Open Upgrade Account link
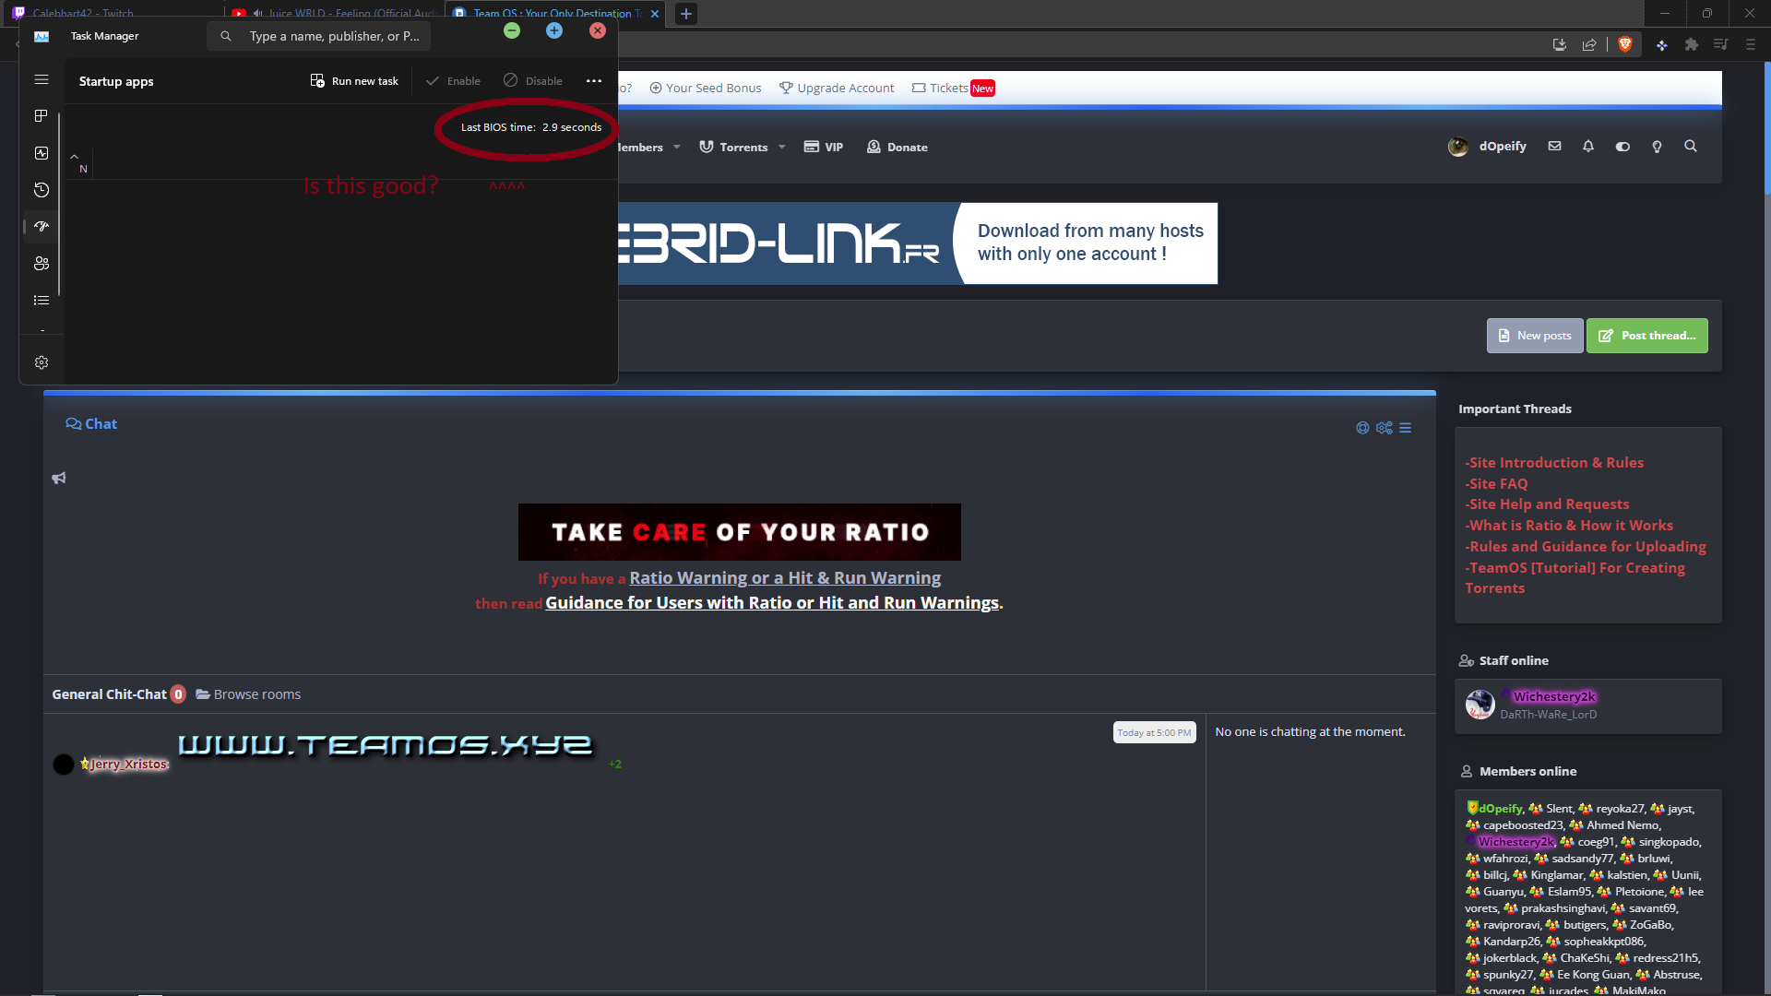 point(837,89)
